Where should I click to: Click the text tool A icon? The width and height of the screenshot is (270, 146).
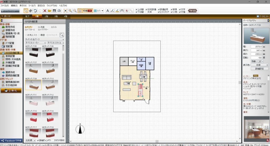[x=108, y=11]
